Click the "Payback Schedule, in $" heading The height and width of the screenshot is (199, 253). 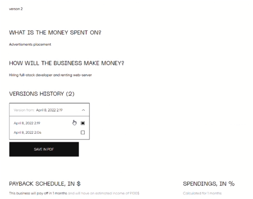[45, 184]
